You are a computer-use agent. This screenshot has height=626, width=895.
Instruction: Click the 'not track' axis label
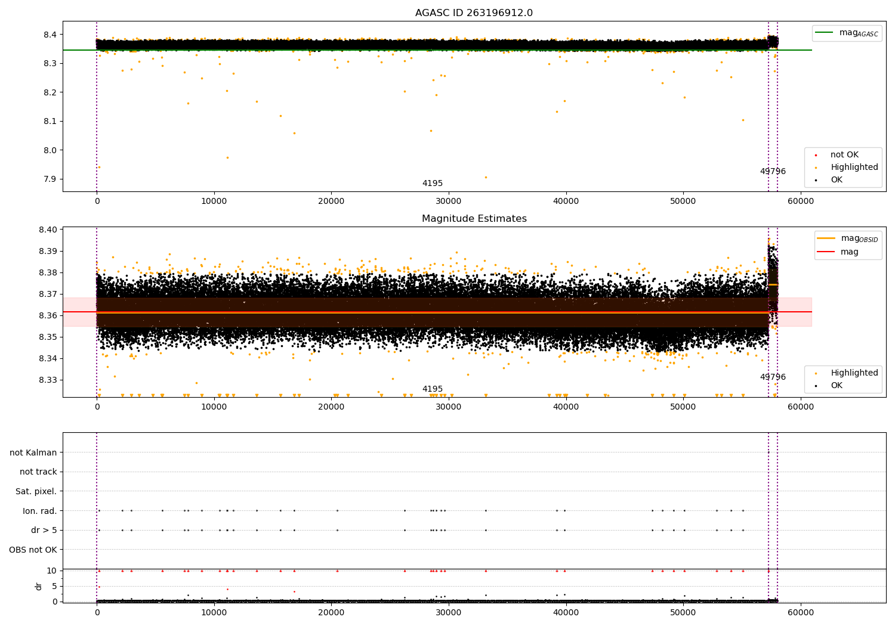[38, 472]
